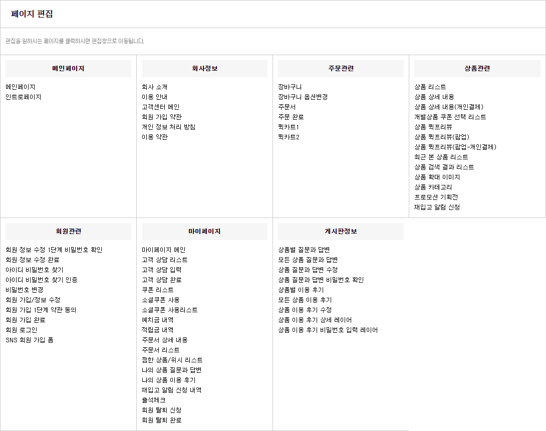Select 퀵카트1 page
The image size is (546, 431).
coord(289,127)
